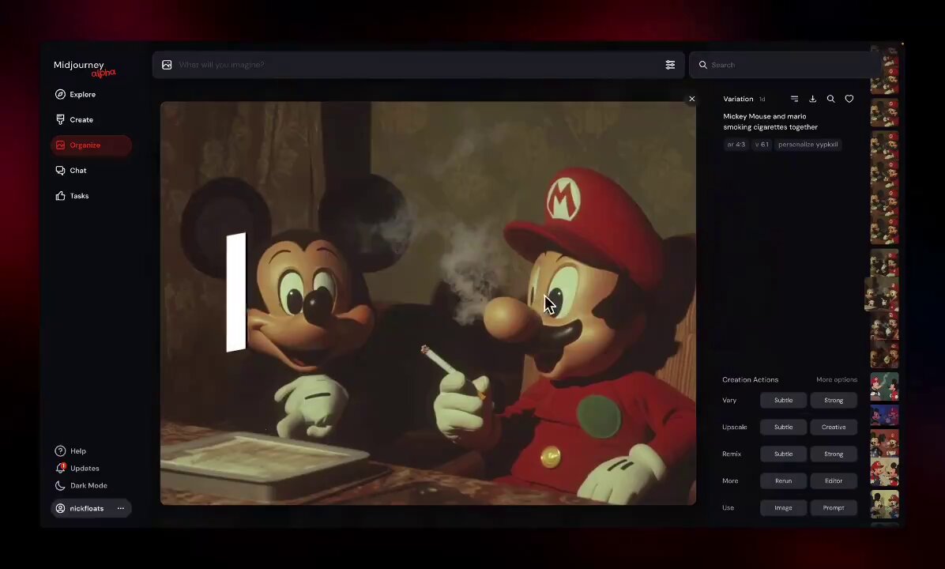Select the light teal cartoon thumbnail in the strip

point(884,386)
